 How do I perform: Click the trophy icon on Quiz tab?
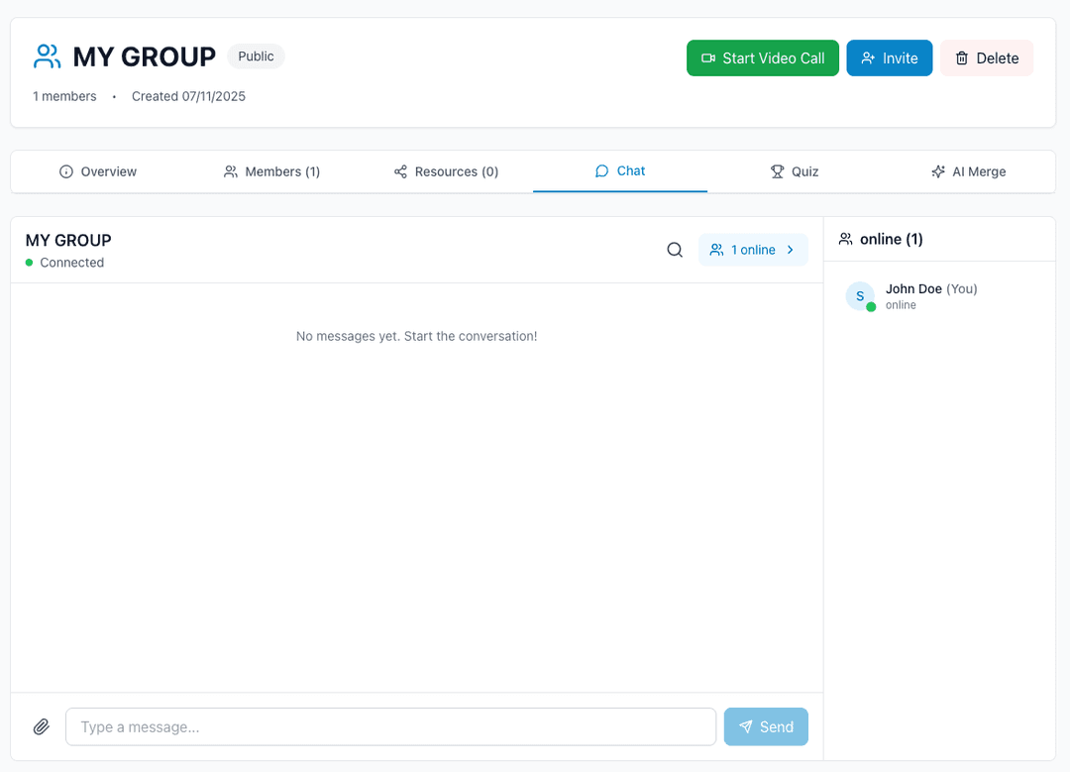tap(778, 171)
